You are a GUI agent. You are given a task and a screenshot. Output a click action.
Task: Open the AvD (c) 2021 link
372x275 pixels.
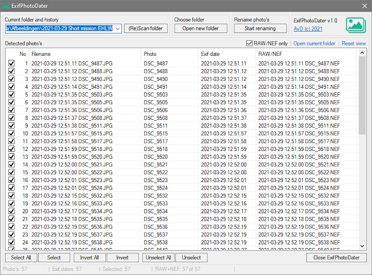pyautogui.click(x=308, y=29)
